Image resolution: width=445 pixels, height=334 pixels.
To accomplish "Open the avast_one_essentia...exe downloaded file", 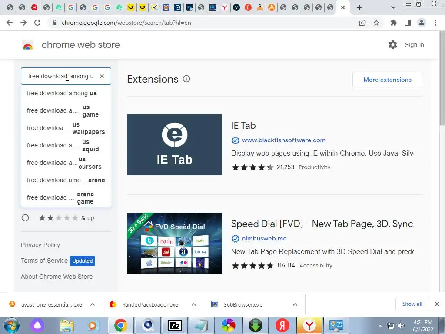I will [x=51, y=304].
